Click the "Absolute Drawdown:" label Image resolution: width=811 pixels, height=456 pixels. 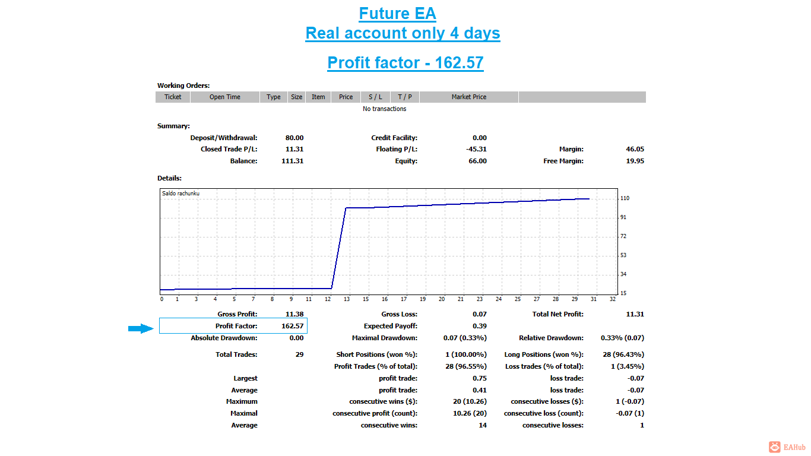coord(224,338)
